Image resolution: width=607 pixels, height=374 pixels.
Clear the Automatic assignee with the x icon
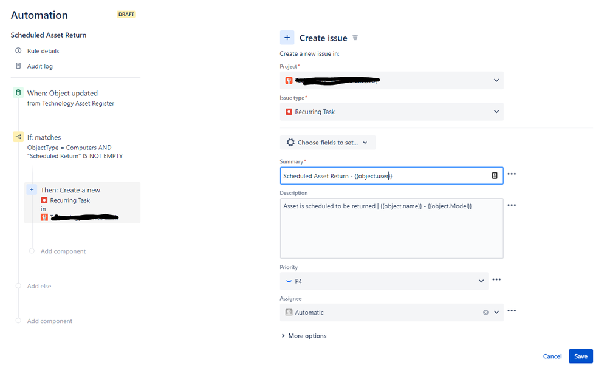485,313
